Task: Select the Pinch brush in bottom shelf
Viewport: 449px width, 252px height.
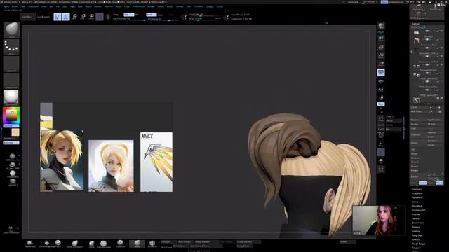Action: pyautogui.click(x=58, y=244)
